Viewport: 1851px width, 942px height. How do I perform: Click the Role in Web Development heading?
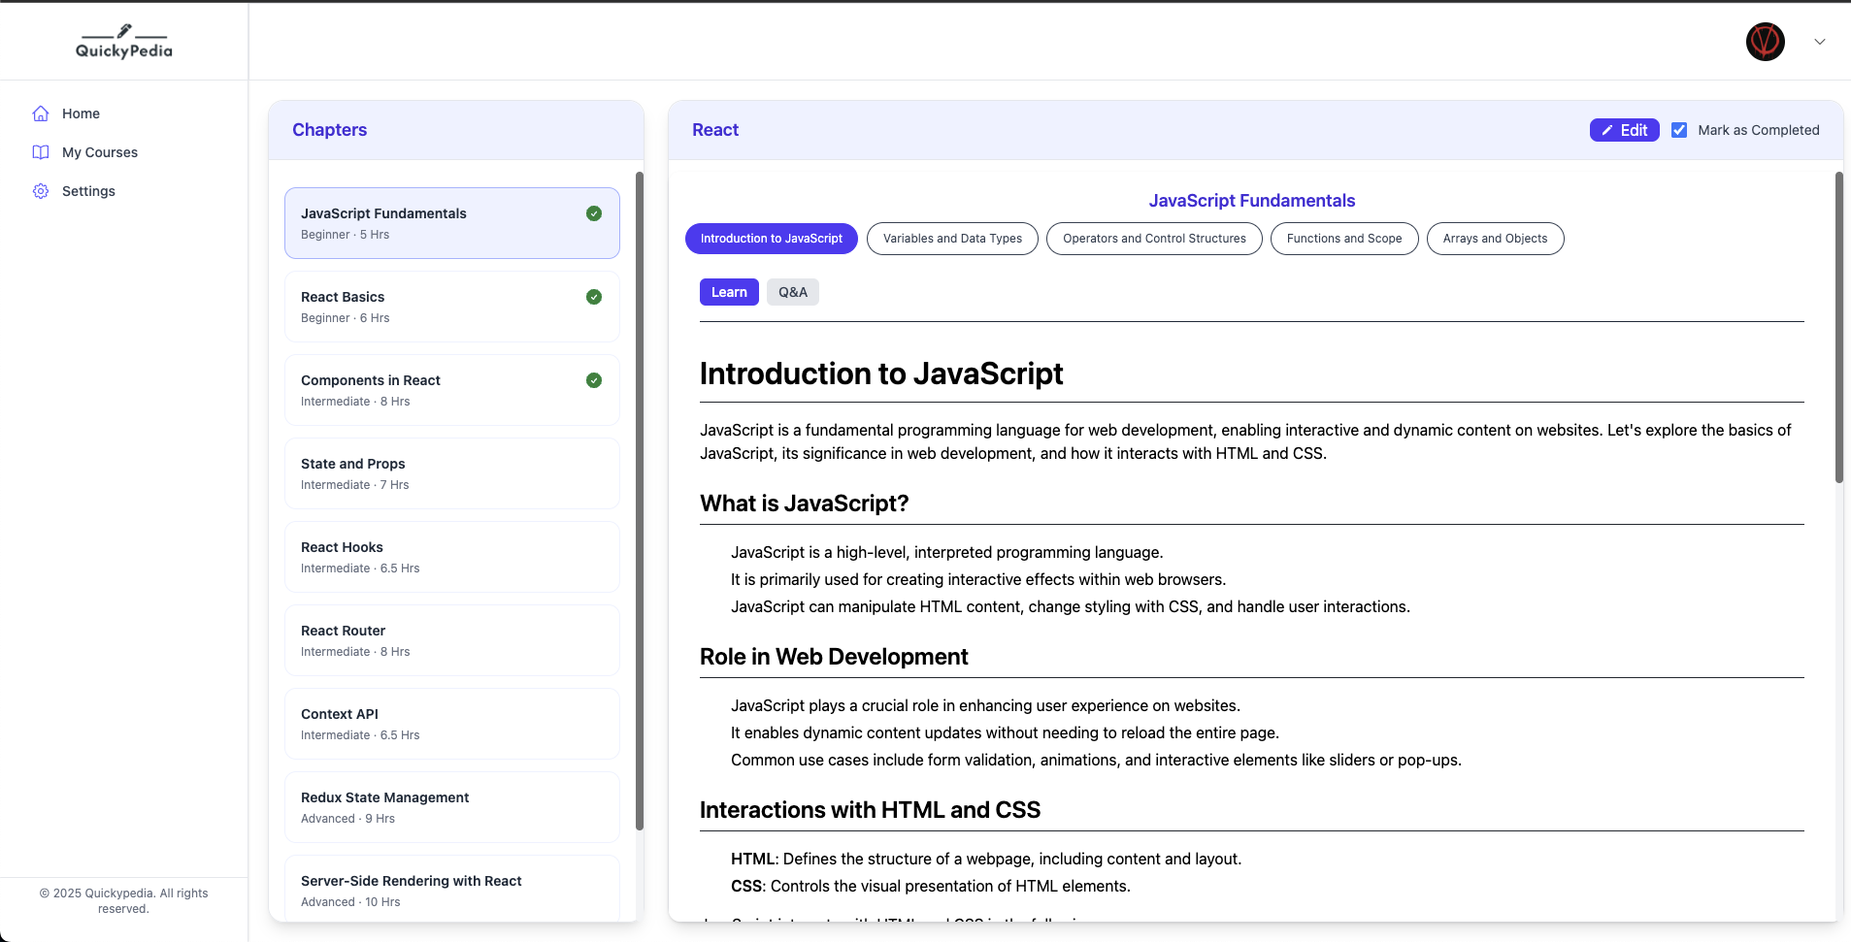(834, 657)
